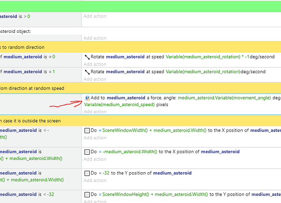Click Add action below the SceneWindowWidth() action
281x203 pixels.
[x=95, y=138]
